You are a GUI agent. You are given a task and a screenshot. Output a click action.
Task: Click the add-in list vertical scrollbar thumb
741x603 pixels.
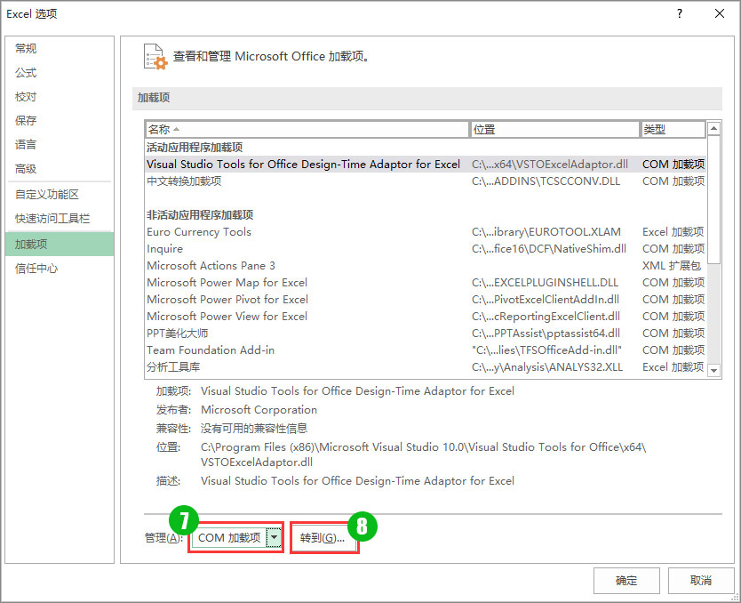[x=714, y=199]
